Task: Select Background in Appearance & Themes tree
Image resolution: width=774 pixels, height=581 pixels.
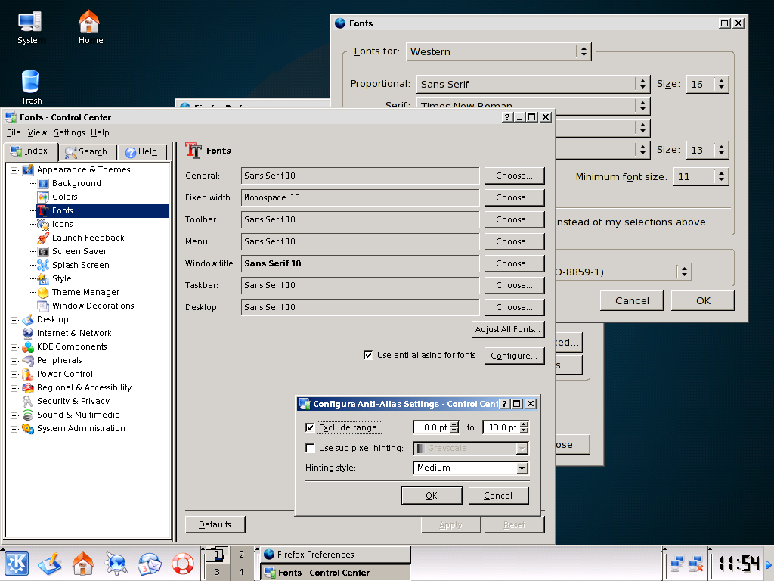Action: pos(76,183)
